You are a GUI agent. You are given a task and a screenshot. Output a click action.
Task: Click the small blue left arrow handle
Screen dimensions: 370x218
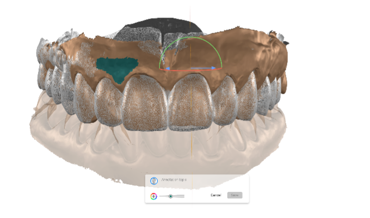[168, 69]
